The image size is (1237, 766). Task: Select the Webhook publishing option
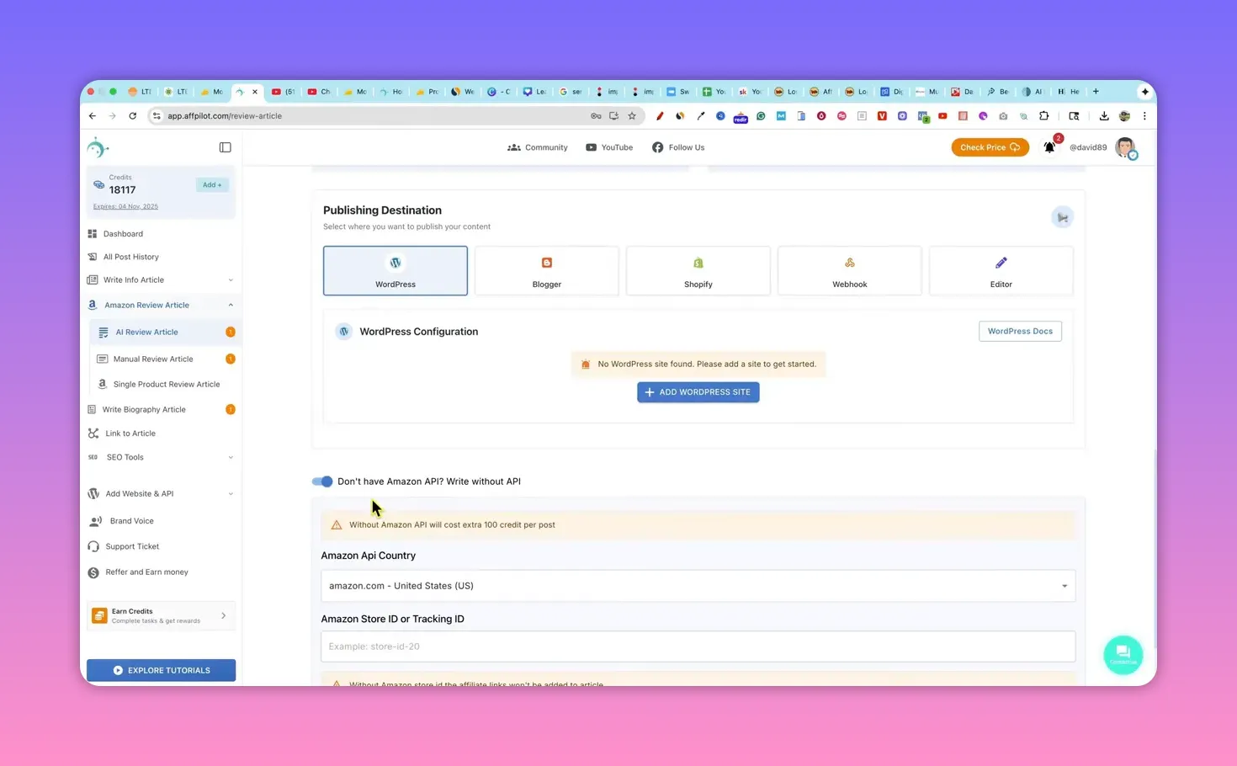[x=849, y=270]
